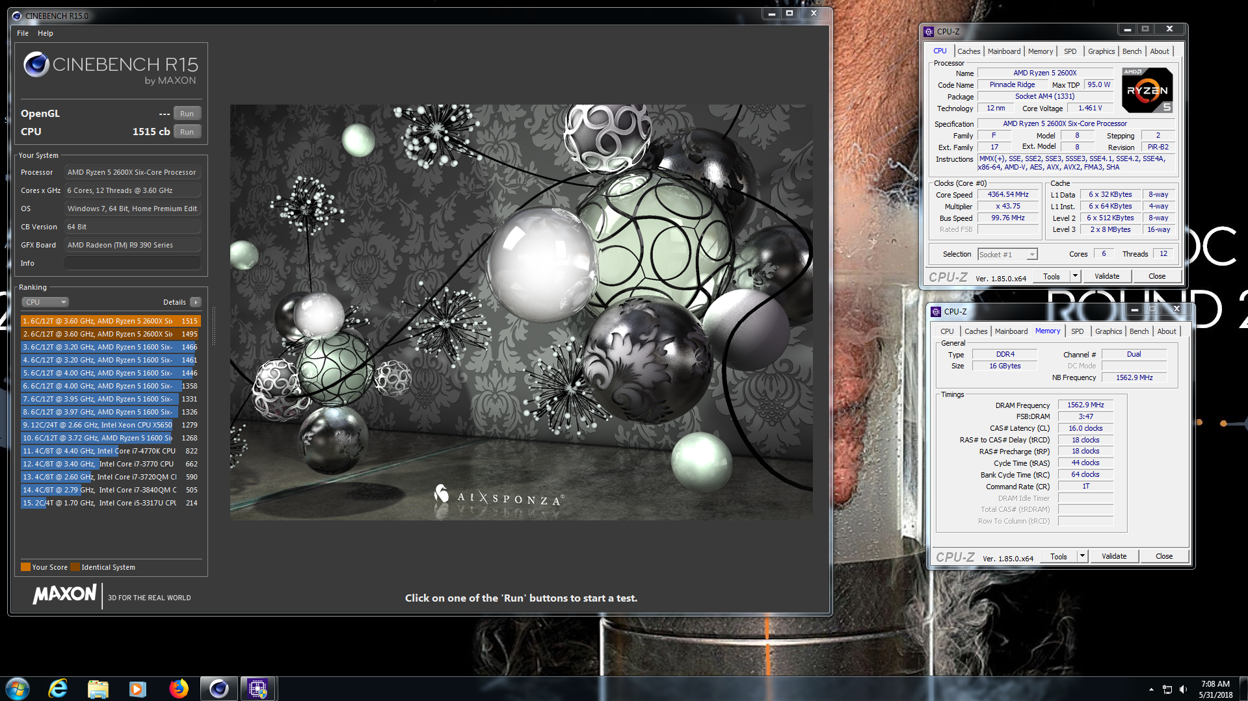Switch to Memory tab in upper CPU-Z
1248x701 pixels.
(x=1040, y=51)
